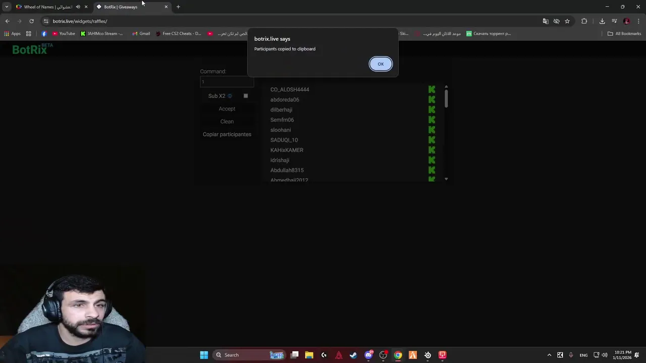The image size is (646, 363).
Task: Click Google Chrome taskbar icon
Action: coord(398,355)
